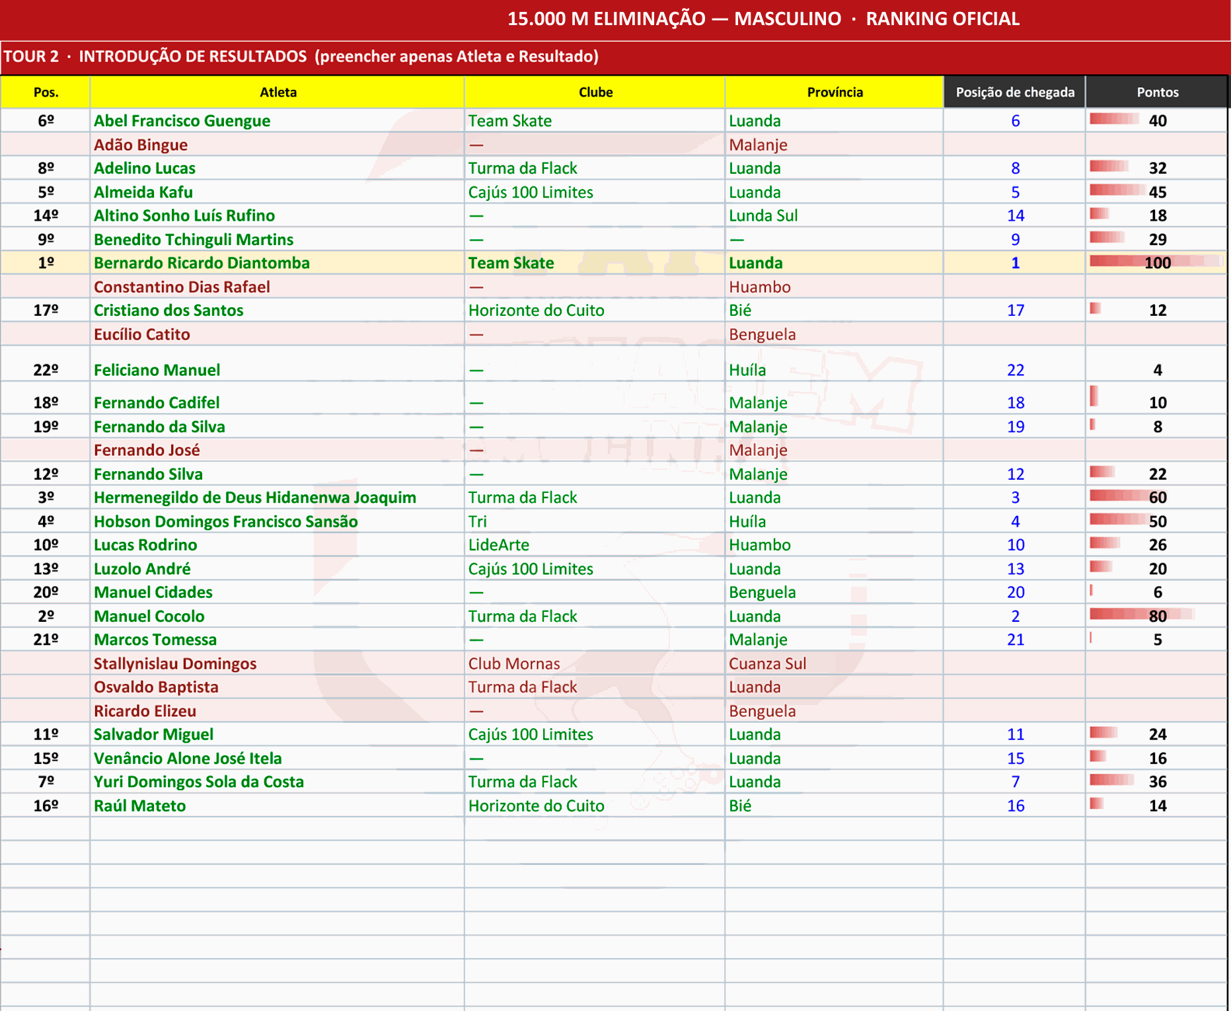
Task: Click title '15.000 M ELIMINAÇÃO — MASCULINO'
Action: tap(674, 19)
